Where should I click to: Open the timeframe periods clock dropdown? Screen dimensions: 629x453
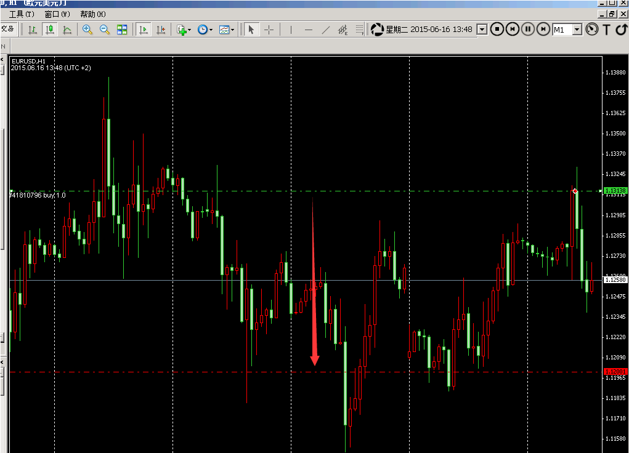click(205, 30)
